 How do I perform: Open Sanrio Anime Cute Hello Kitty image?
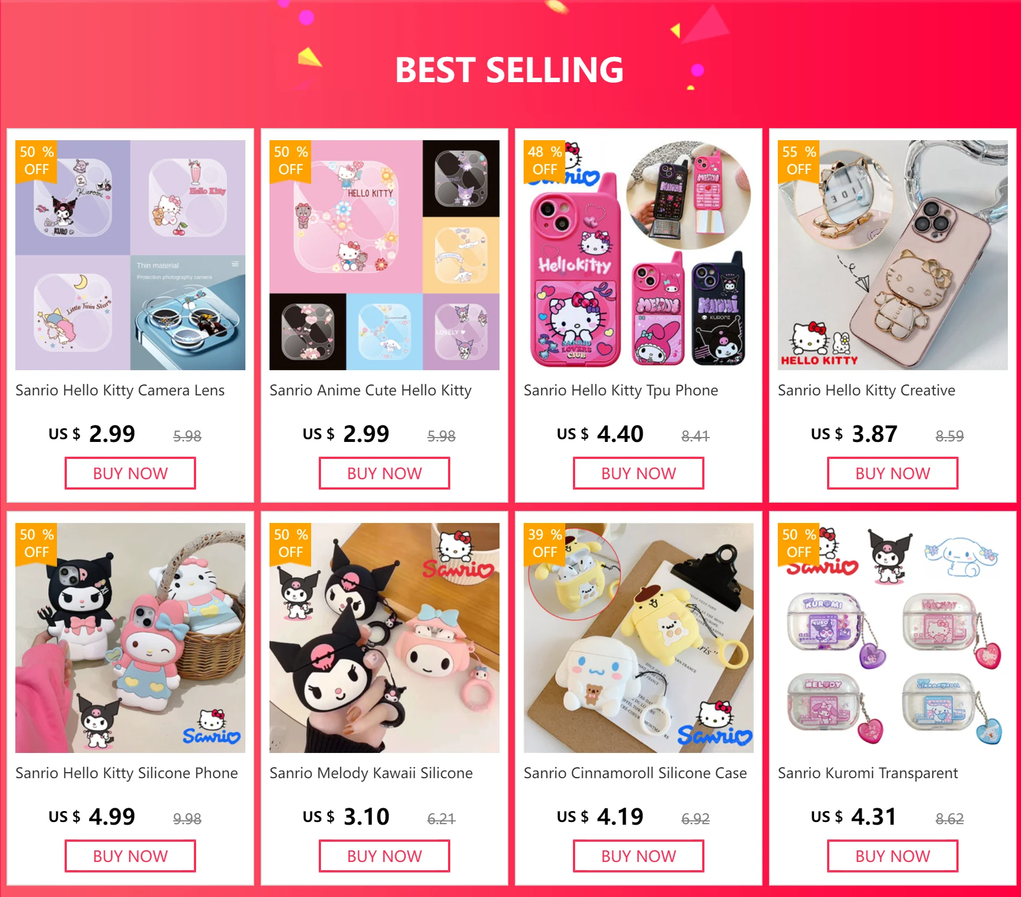tap(385, 255)
